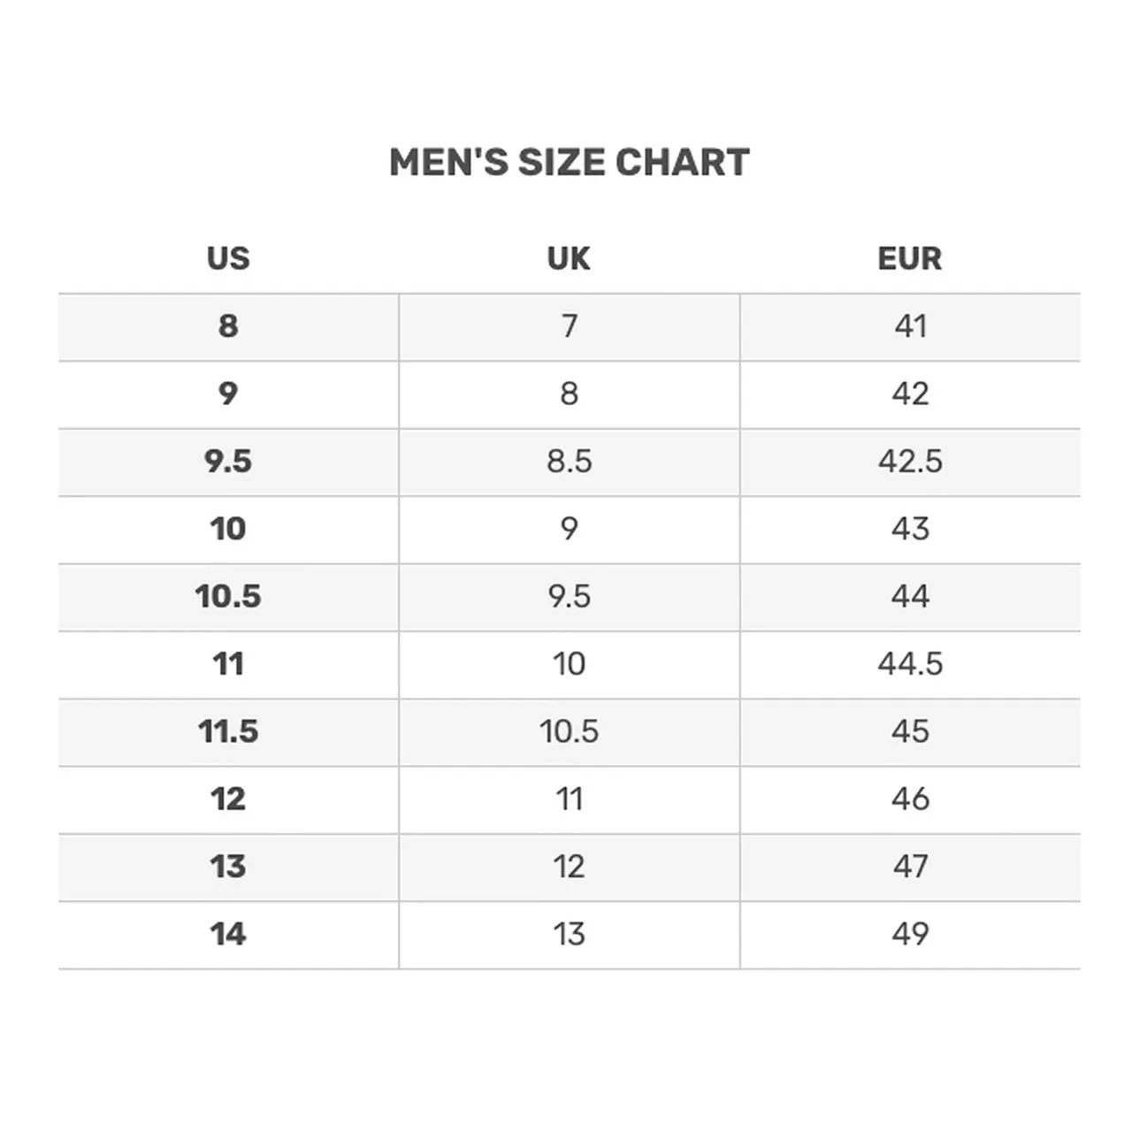The height and width of the screenshot is (1132, 1132).
Task: Click EUR size 46 cell
Action: (x=910, y=800)
